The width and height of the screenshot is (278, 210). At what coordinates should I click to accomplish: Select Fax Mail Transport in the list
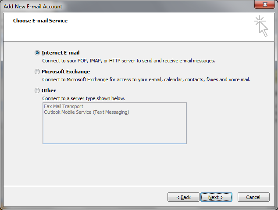(64, 106)
